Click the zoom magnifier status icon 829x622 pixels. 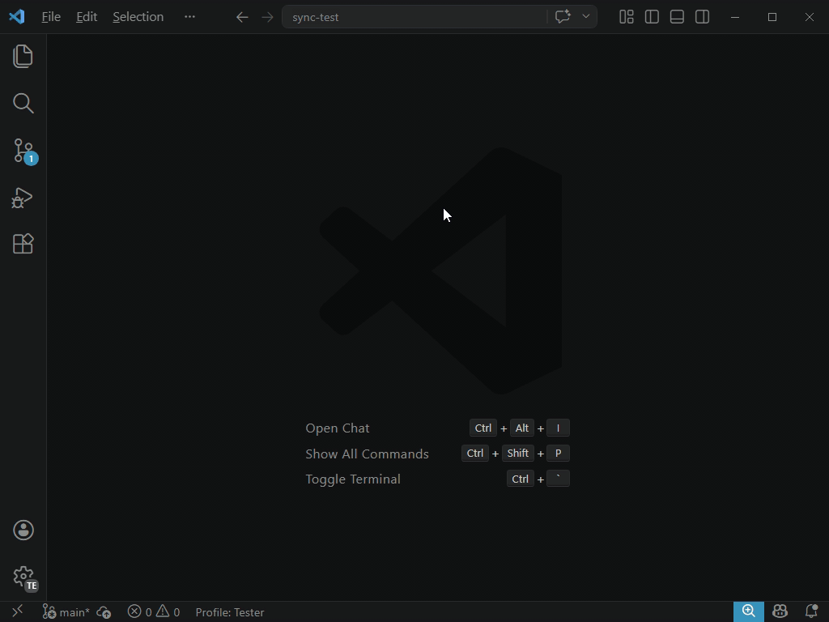(749, 612)
